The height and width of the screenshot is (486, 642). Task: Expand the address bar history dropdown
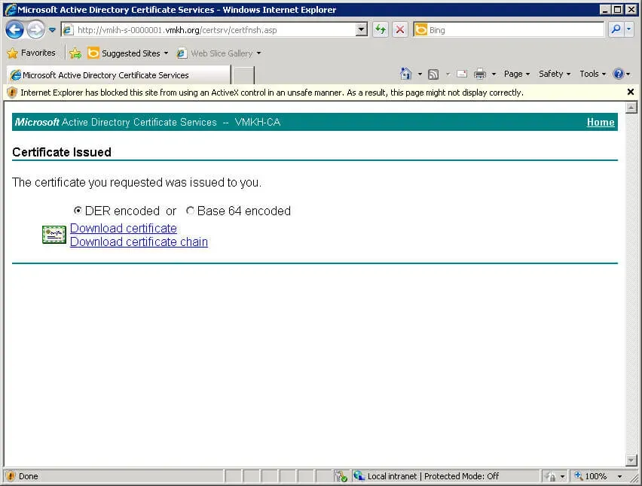click(x=362, y=30)
